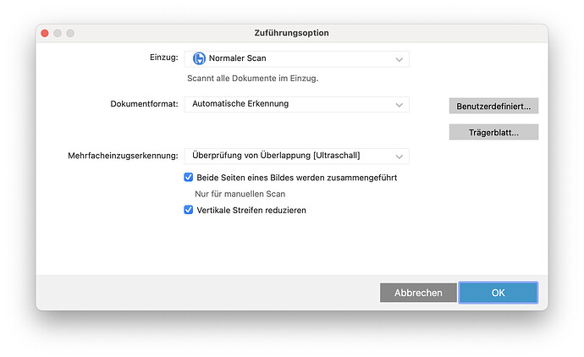Click the gray minimize button in title bar

(57, 33)
